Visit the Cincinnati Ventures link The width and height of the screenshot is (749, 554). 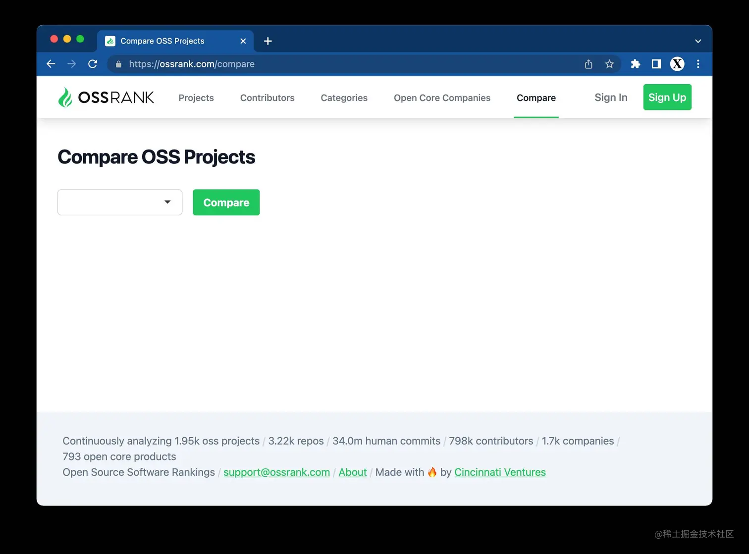point(500,472)
